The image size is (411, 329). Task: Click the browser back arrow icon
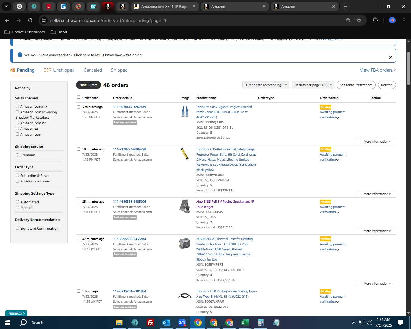(x=7, y=20)
